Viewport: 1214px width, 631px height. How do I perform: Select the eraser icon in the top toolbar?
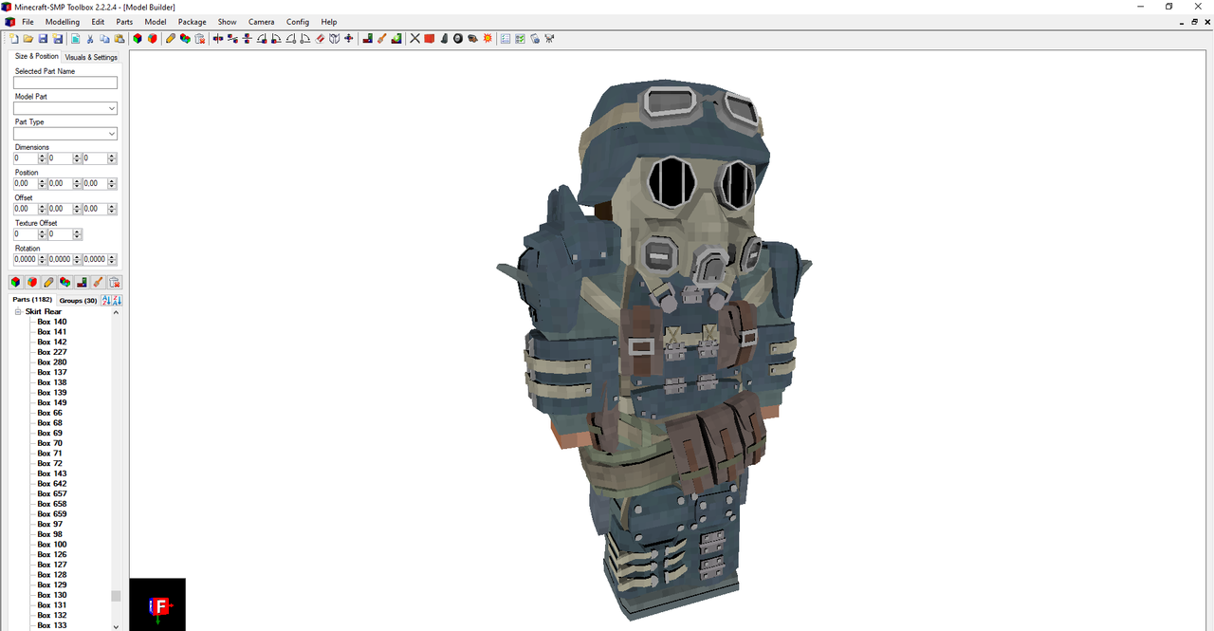point(320,39)
